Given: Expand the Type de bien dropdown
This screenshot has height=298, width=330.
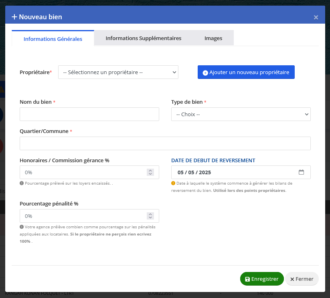Looking at the screenshot, I should 241,114.
